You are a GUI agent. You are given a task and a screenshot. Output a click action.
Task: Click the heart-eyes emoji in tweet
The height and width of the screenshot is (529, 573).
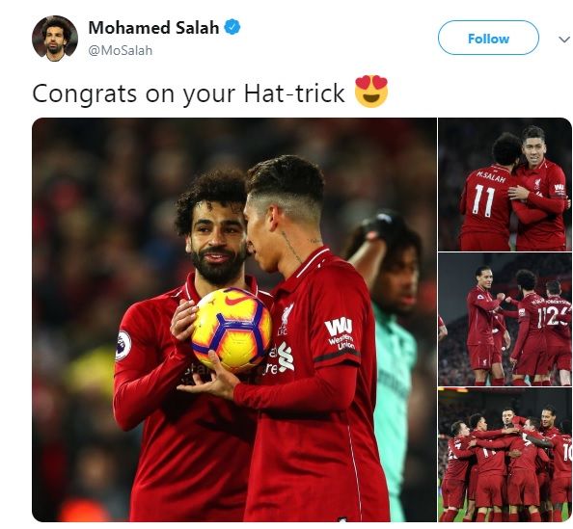pos(371,92)
